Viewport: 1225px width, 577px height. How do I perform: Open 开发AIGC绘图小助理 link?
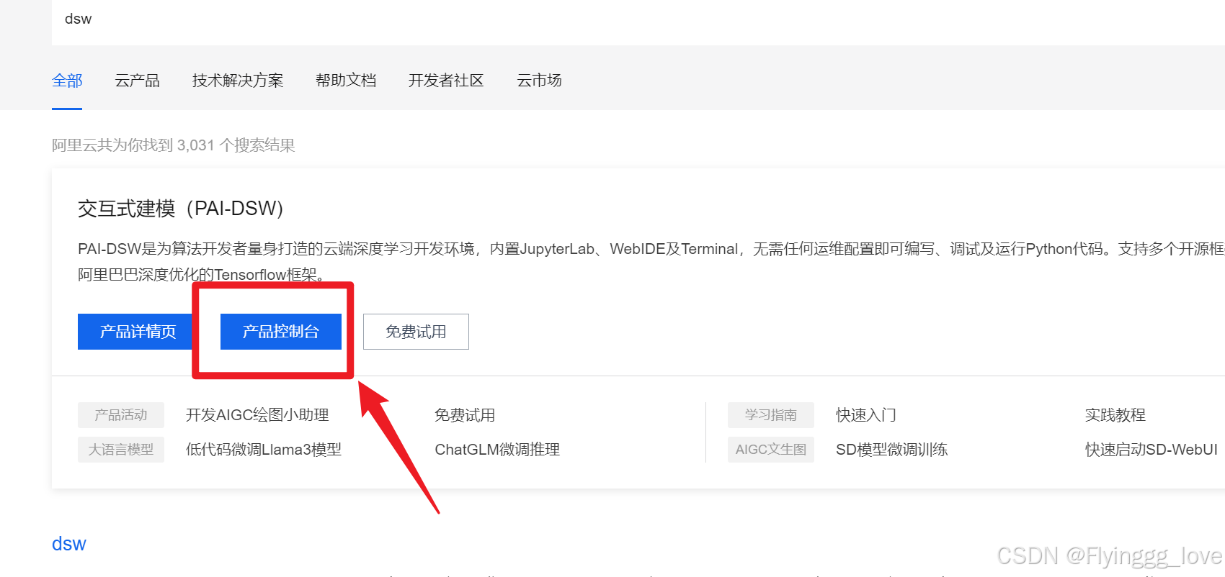pos(257,415)
